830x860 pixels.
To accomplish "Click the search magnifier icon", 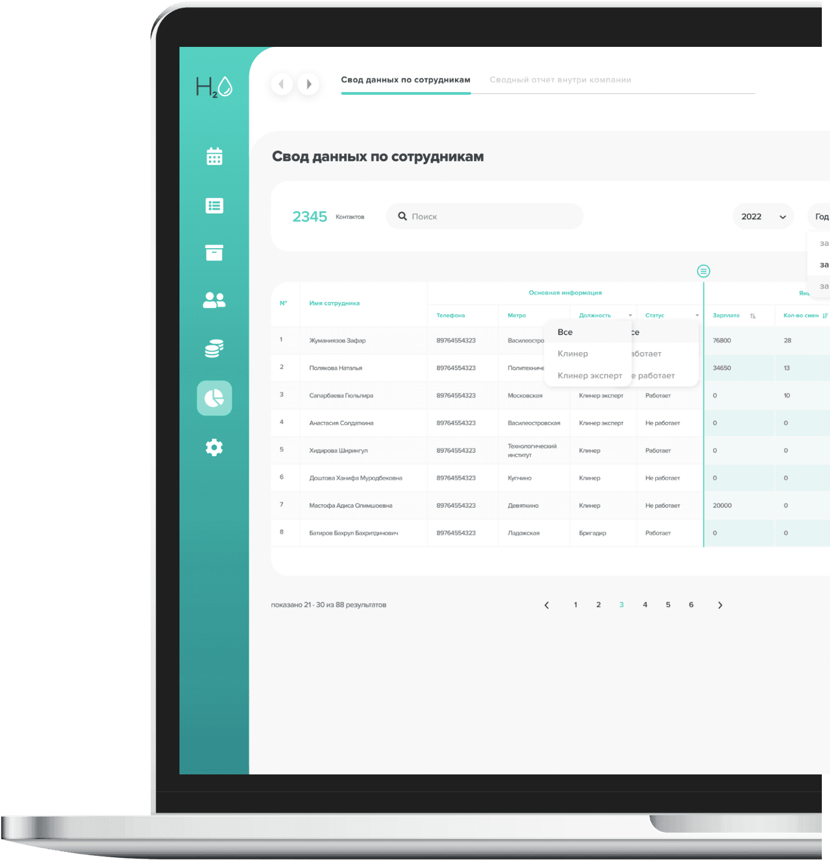I will [402, 216].
